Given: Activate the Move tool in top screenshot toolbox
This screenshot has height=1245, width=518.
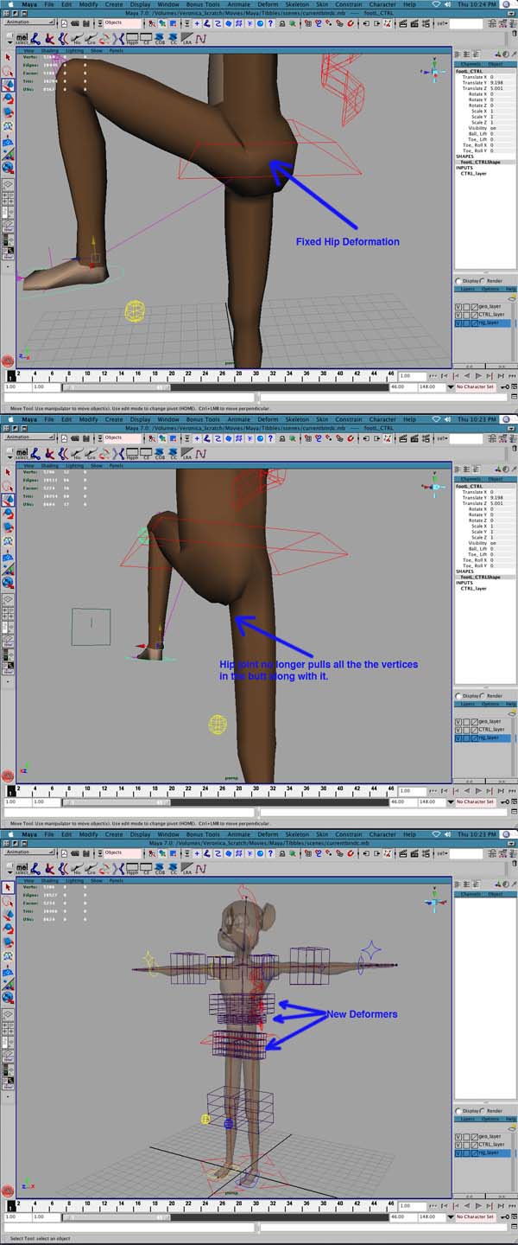Looking at the screenshot, I should tap(8, 85).
